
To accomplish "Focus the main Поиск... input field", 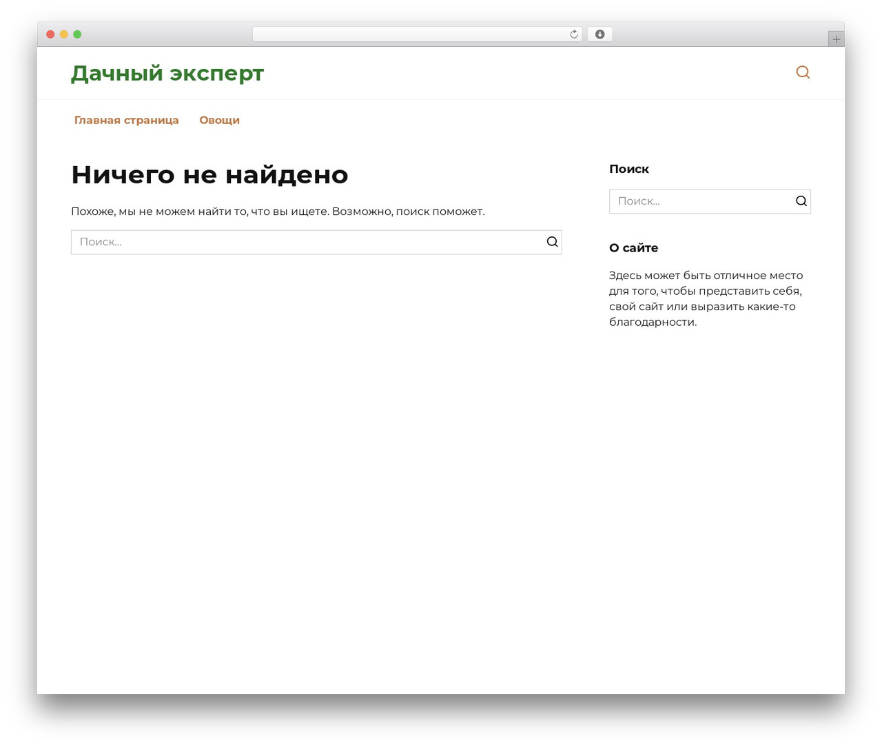I will coord(316,242).
